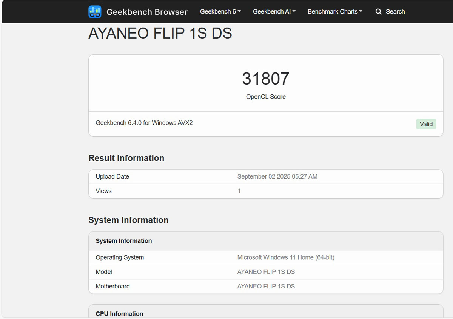Click the Motherboard row label
453x319 pixels.
pos(112,286)
